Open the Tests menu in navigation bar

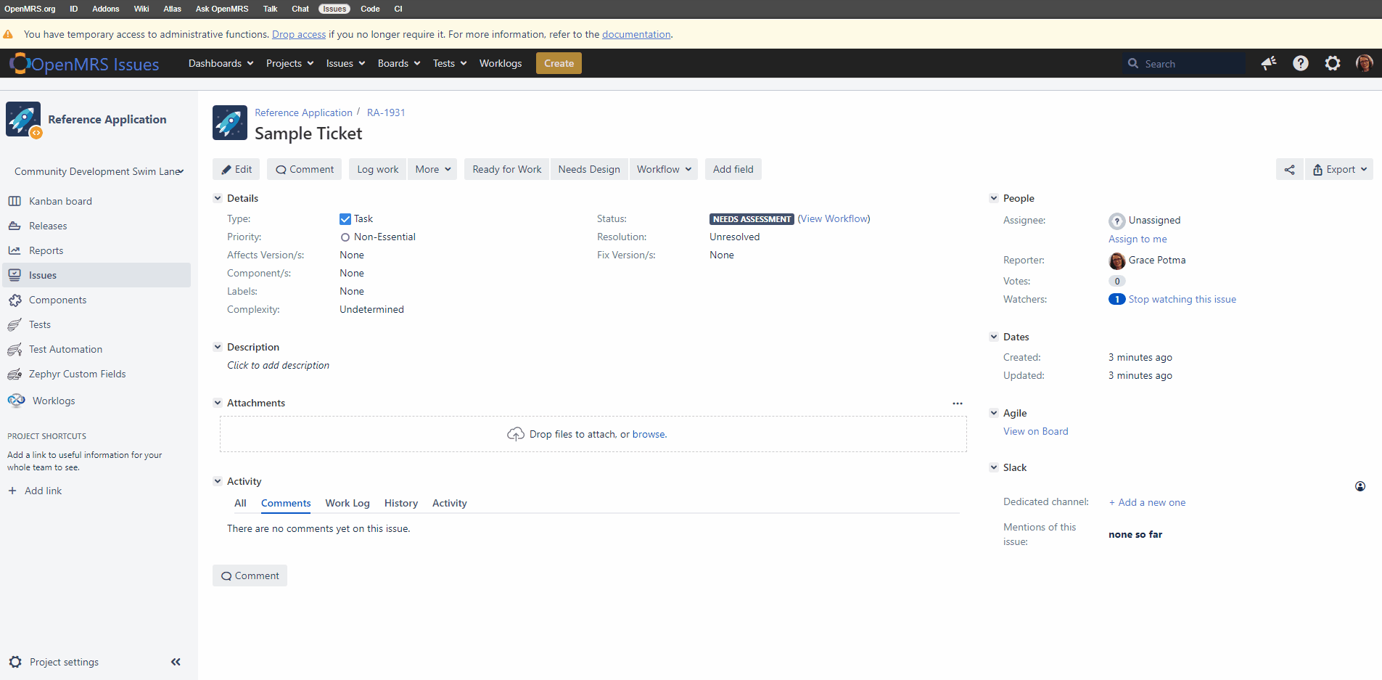[x=450, y=63]
